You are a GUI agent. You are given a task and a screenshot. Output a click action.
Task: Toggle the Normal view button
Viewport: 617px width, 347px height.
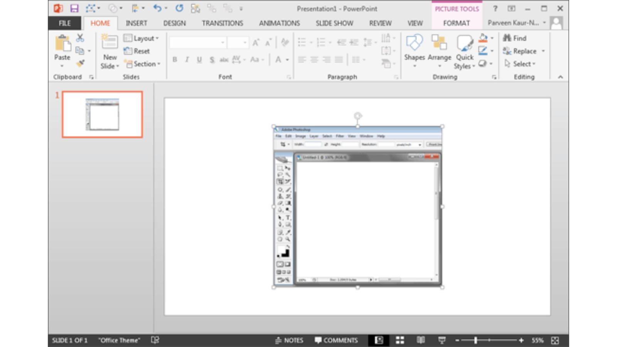379,340
